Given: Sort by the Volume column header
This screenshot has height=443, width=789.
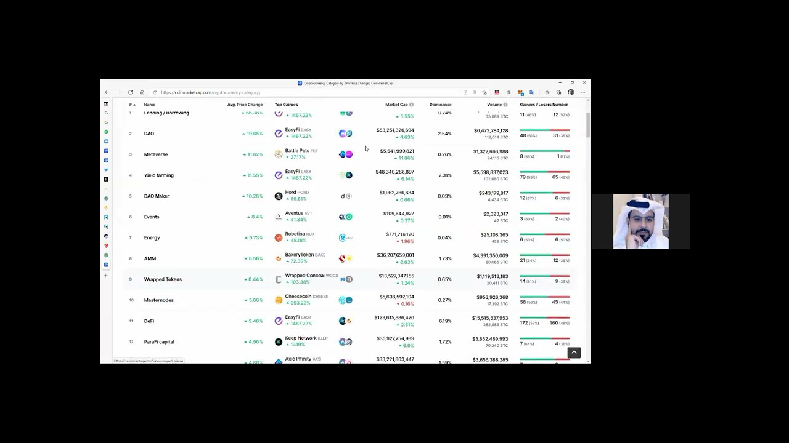Looking at the screenshot, I should pyautogui.click(x=494, y=105).
